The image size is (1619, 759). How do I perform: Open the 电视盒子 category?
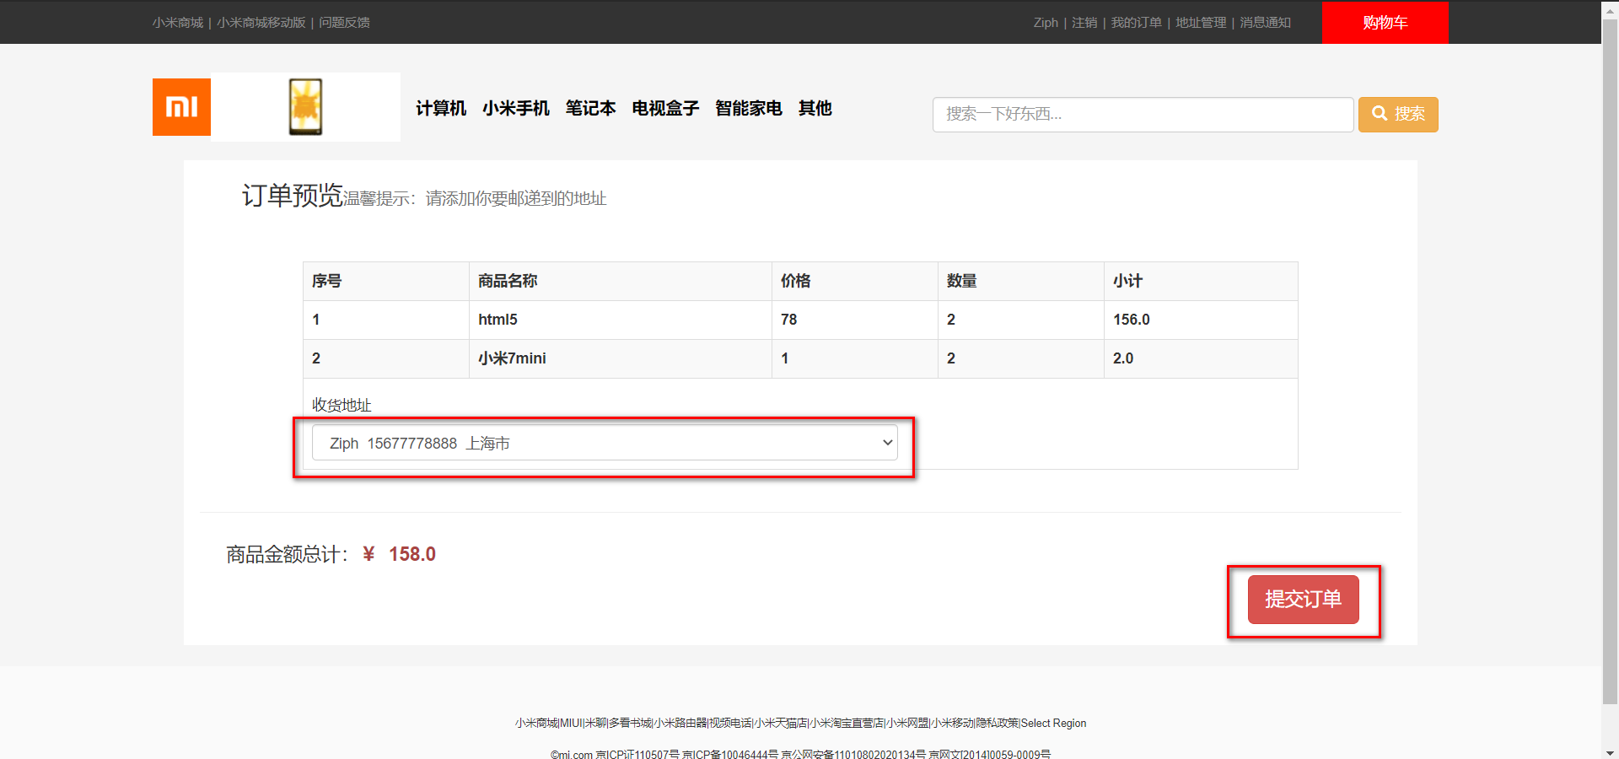click(x=665, y=108)
